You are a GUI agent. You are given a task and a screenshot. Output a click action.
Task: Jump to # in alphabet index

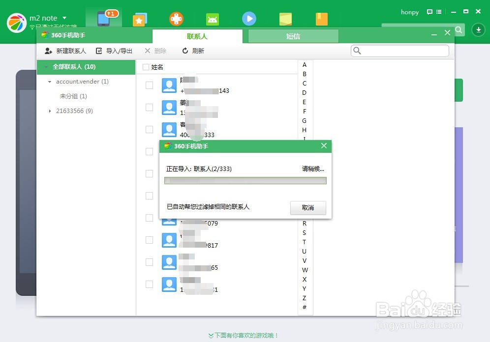(305, 307)
